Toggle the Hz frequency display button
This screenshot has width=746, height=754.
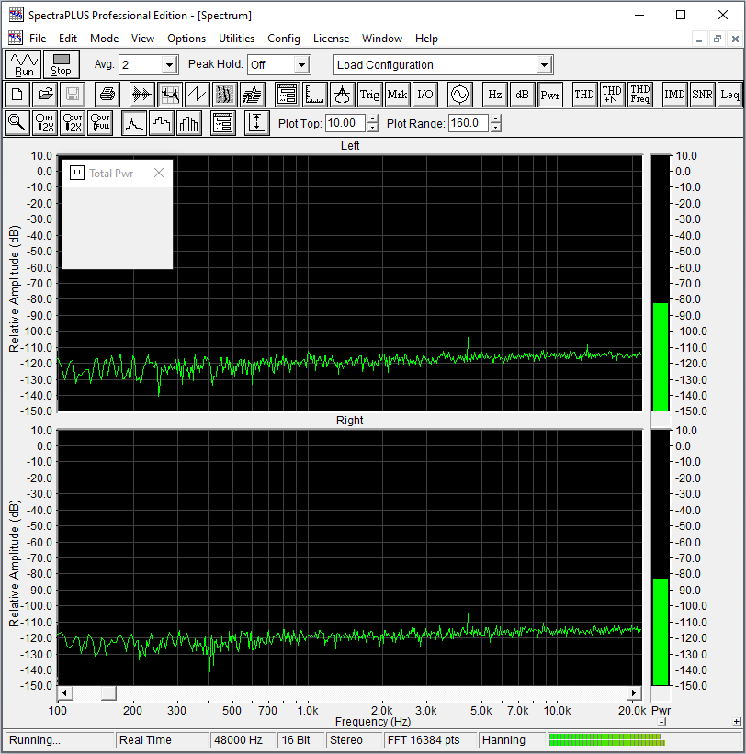pyautogui.click(x=495, y=94)
